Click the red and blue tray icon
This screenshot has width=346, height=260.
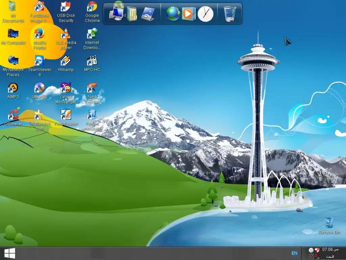tap(317, 257)
